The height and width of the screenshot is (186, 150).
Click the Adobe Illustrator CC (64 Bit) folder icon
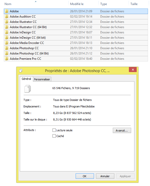pyautogui.click(x=7, y=27)
